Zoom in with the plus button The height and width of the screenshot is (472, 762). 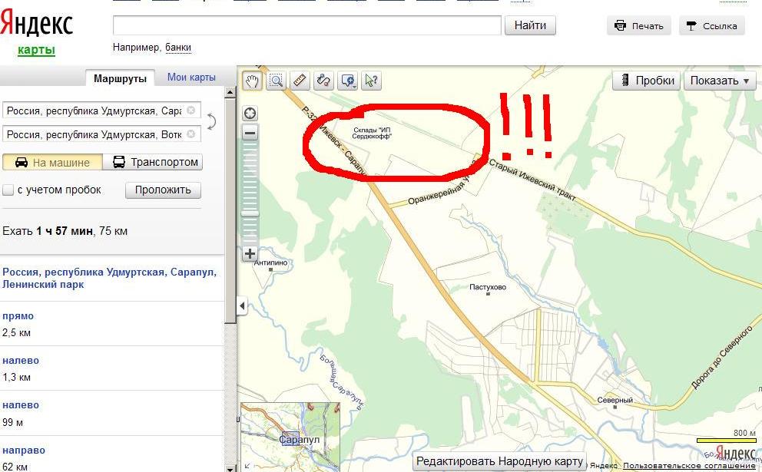coord(250,253)
